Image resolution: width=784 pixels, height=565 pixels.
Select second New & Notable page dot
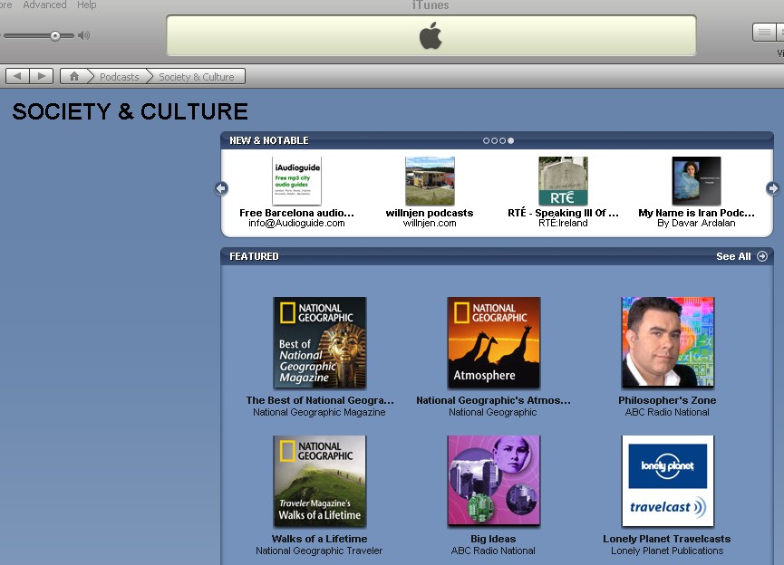[494, 141]
